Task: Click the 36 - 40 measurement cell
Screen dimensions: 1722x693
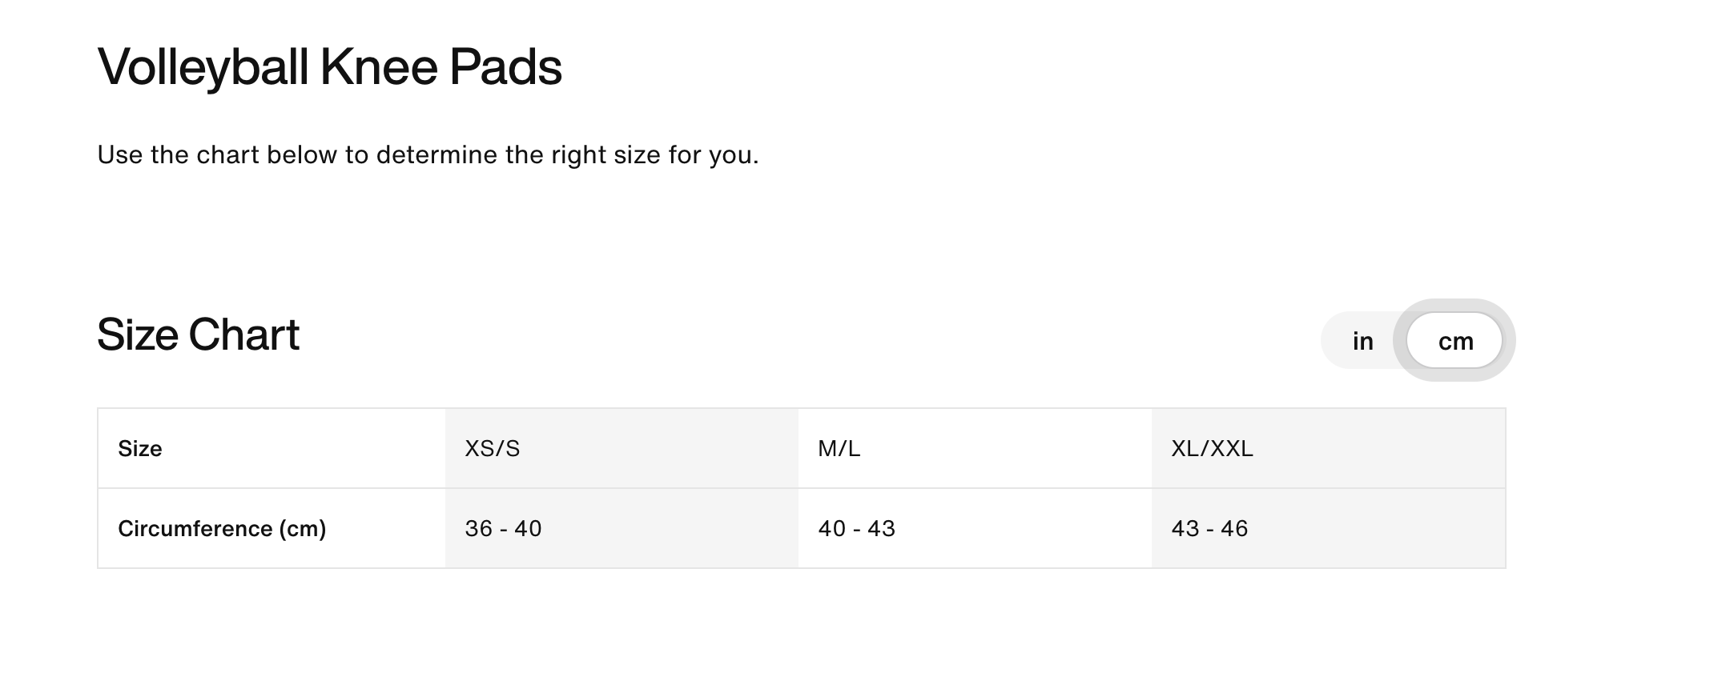Action: [x=503, y=529]
